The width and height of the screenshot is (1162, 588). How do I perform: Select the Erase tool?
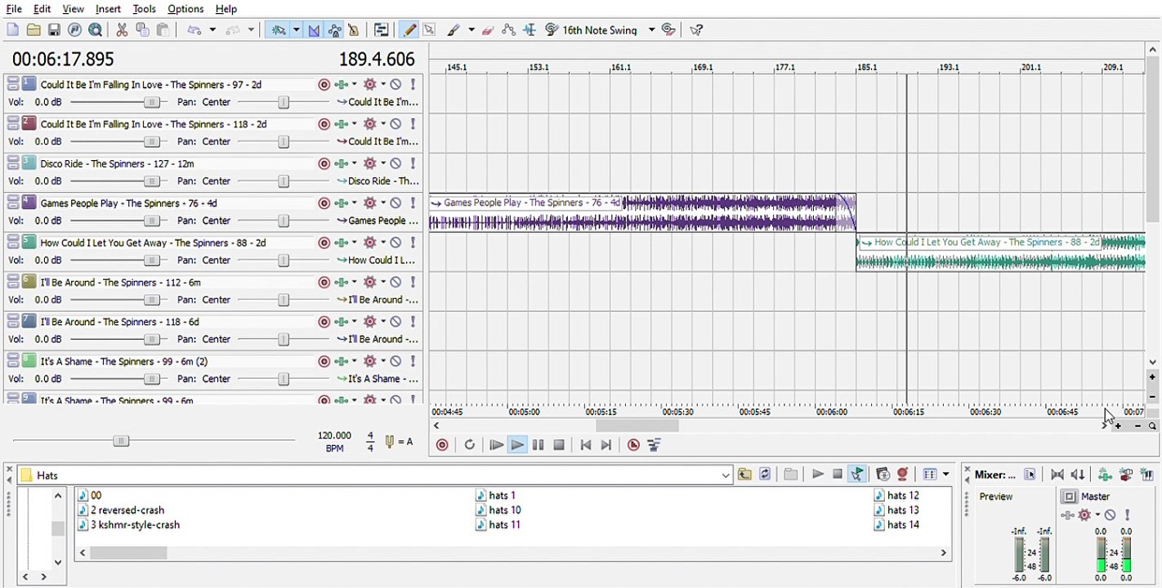[489, 30]
